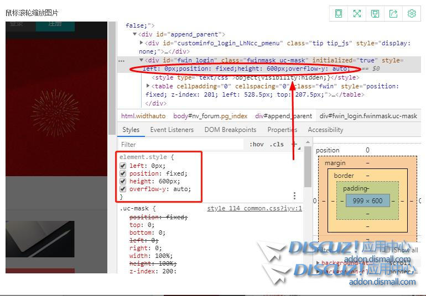Image resolution: width=426 pixels, height=296 pixels.
Task: Uncheck the overflow-y: auto property
Action: tap(123, 189)
